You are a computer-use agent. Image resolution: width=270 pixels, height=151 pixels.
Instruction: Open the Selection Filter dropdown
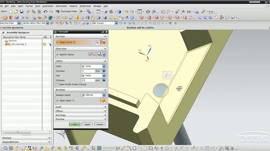[19, 23]
